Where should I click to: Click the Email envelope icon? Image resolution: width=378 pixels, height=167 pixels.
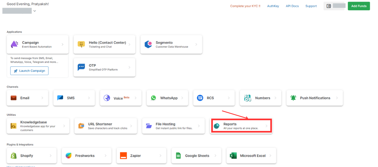14,98
